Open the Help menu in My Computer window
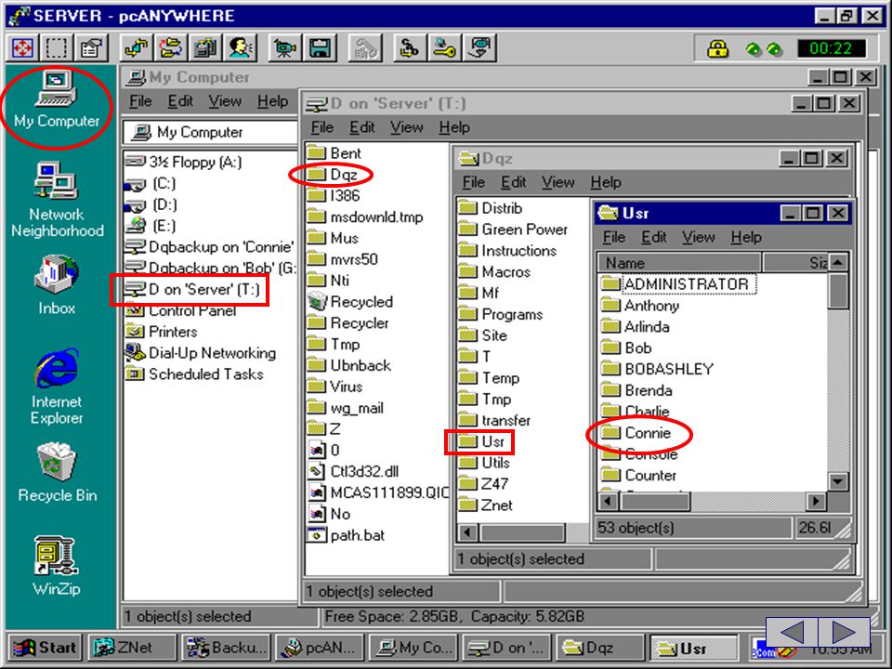The height and width of the screenshot is (669, 892). point(272,101)
